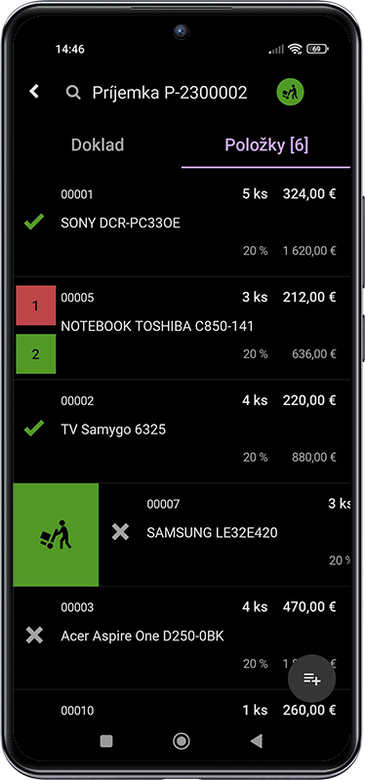Tap the Android recent apps square button
The height and width of the screenshot is (780, 365).
[106, 741]
